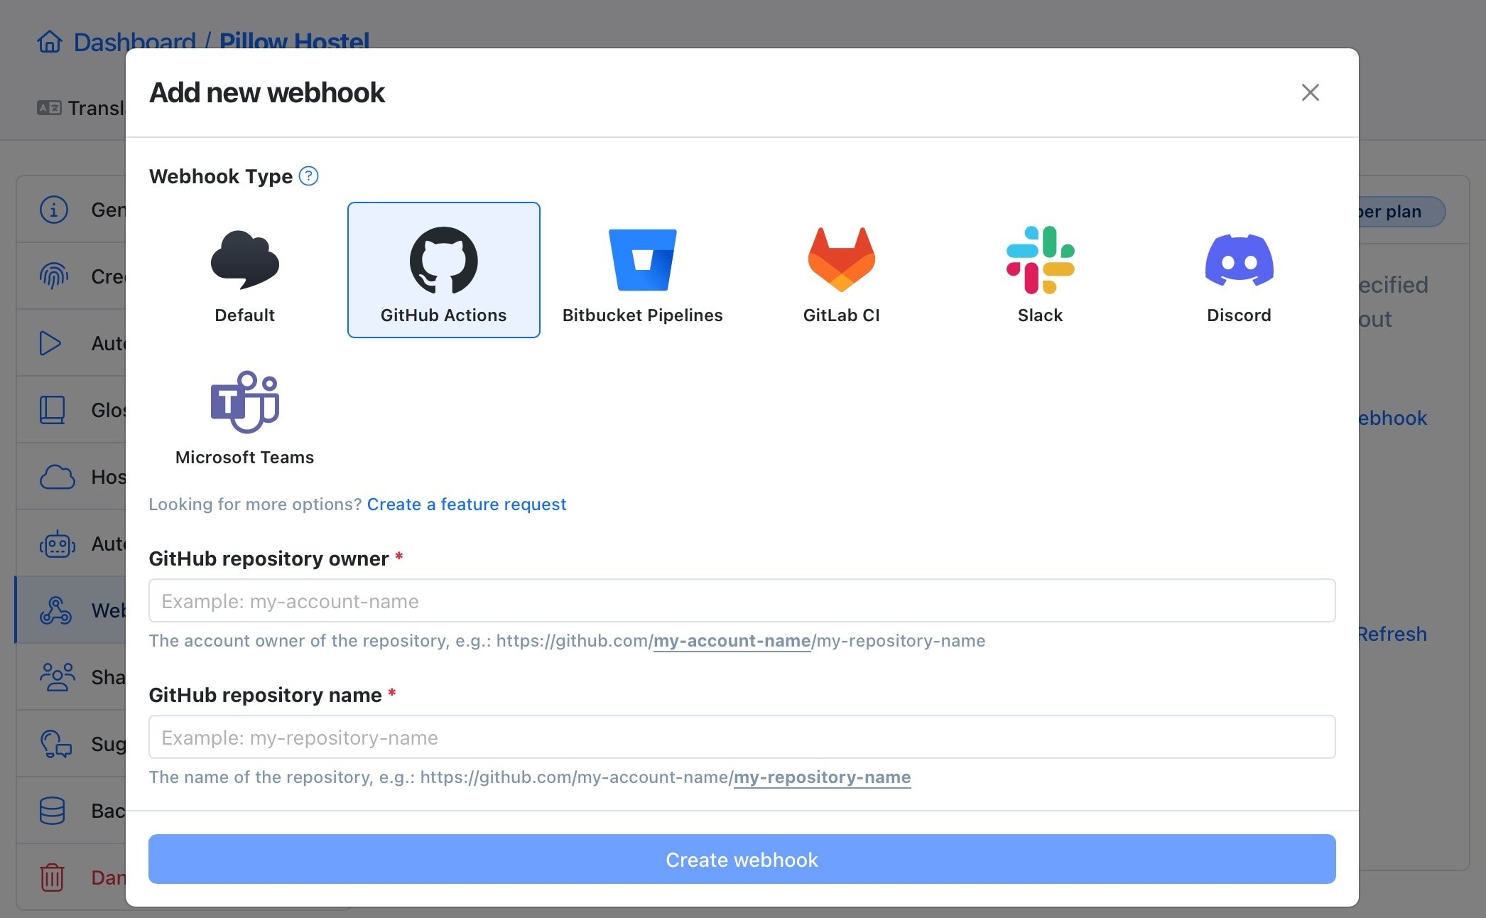Screen dimensions: 1486x918
Task: Click the Refresh link behind the dialog
Action: 1392,634
